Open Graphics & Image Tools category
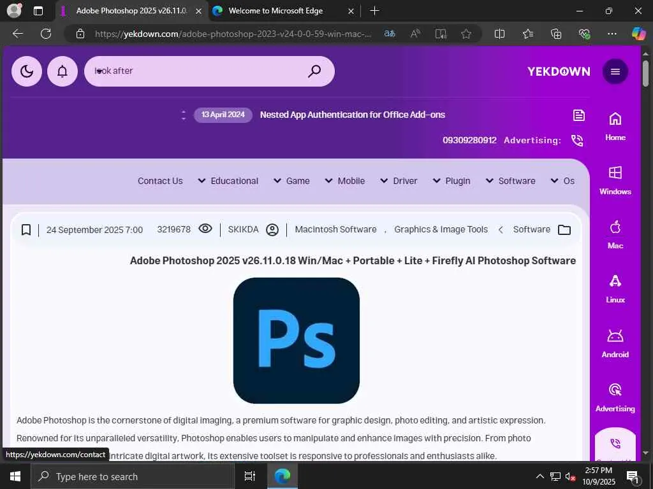Viewport: 653px width, 489px height. tap(441, 229)
